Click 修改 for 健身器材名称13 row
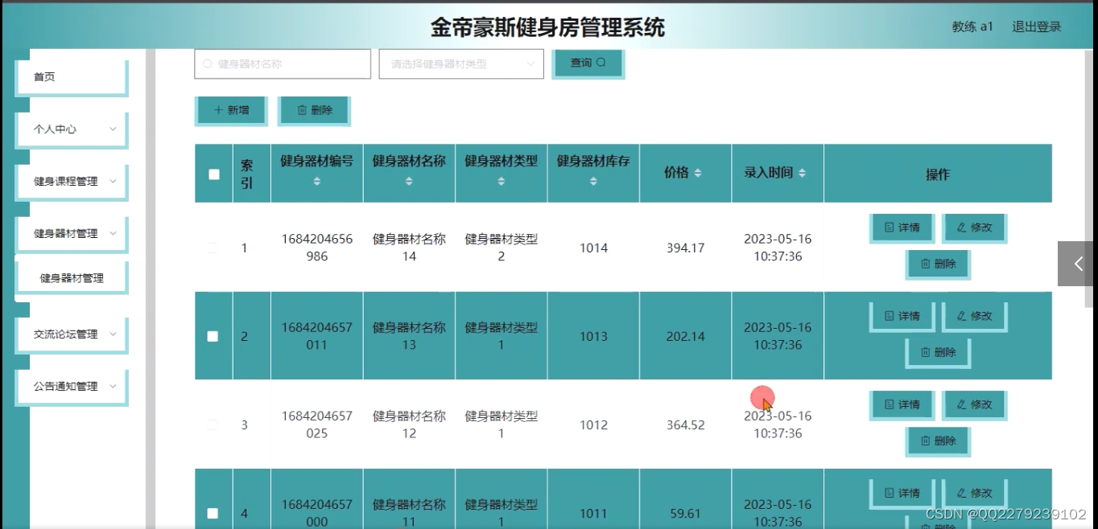The width and height of the screenshot is (1098, 529). (974, 316)
